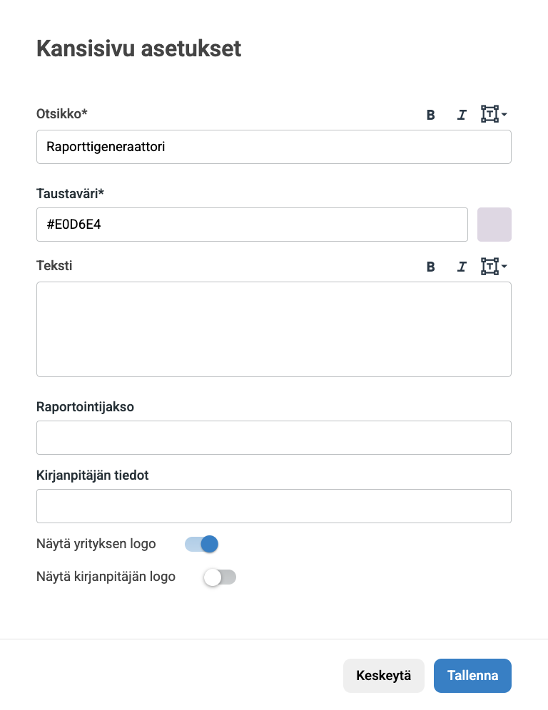Click the Näytä yrityksen logo label
Image resolution: width=548 pixels, height=710 pixels.
[x=96, y=544]
